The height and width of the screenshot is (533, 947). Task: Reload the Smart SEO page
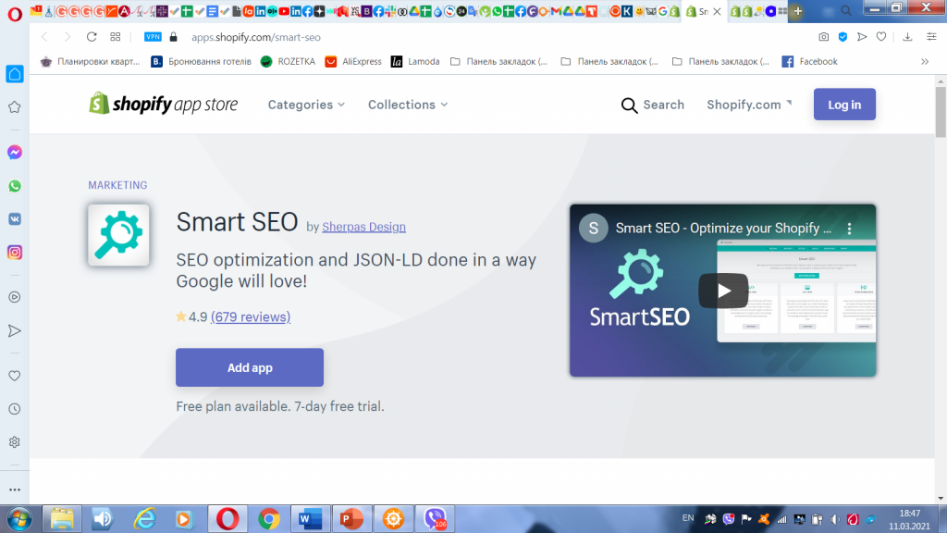pyautogui.click(x=92, y=37)
